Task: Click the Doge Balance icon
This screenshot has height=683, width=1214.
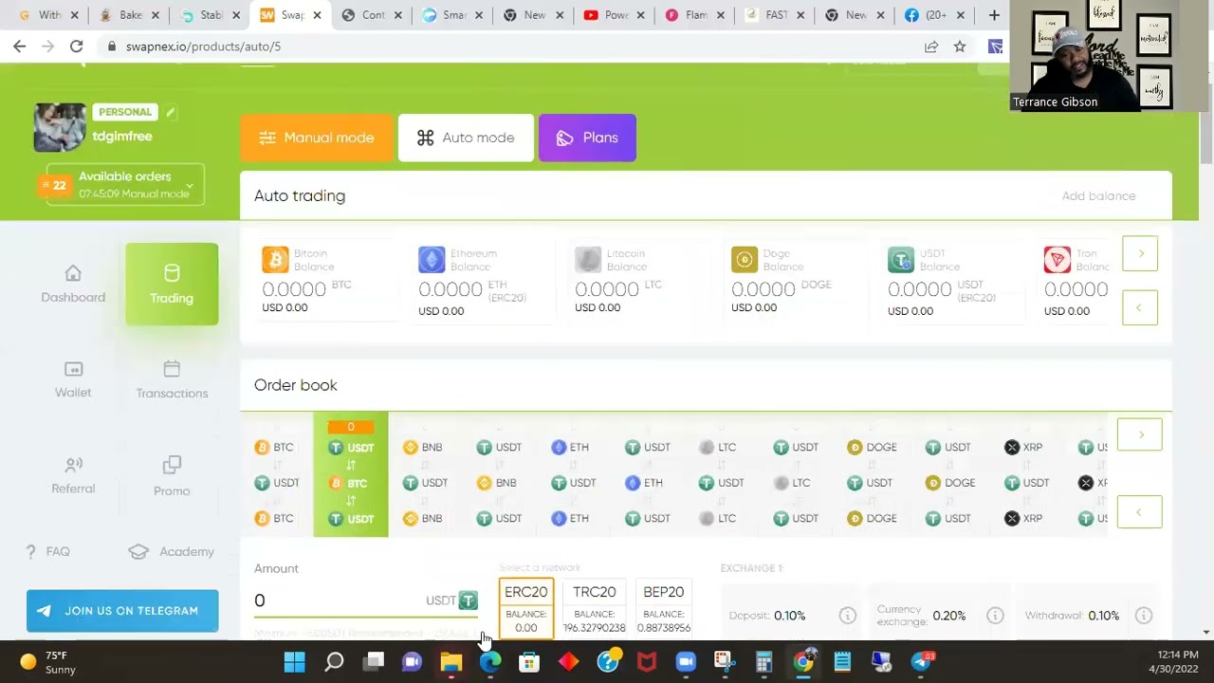Action: click(745, 260)
